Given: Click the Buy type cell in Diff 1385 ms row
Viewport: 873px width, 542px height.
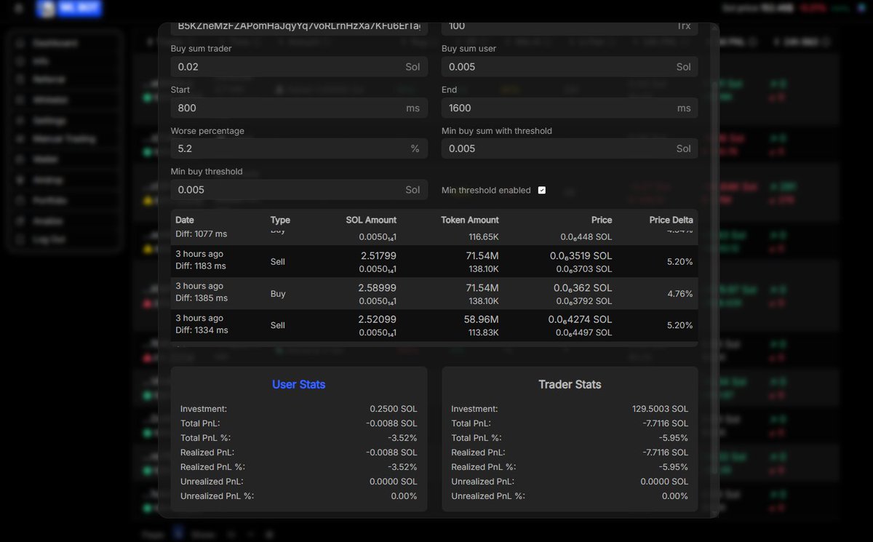Looking at the screenshot, I should click(278, 294).
